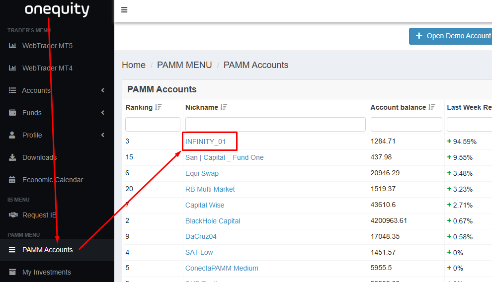The width and height of the screenshot is (492, 282).
Task: Click the Nickname filter input field
Action: (275, 124)
